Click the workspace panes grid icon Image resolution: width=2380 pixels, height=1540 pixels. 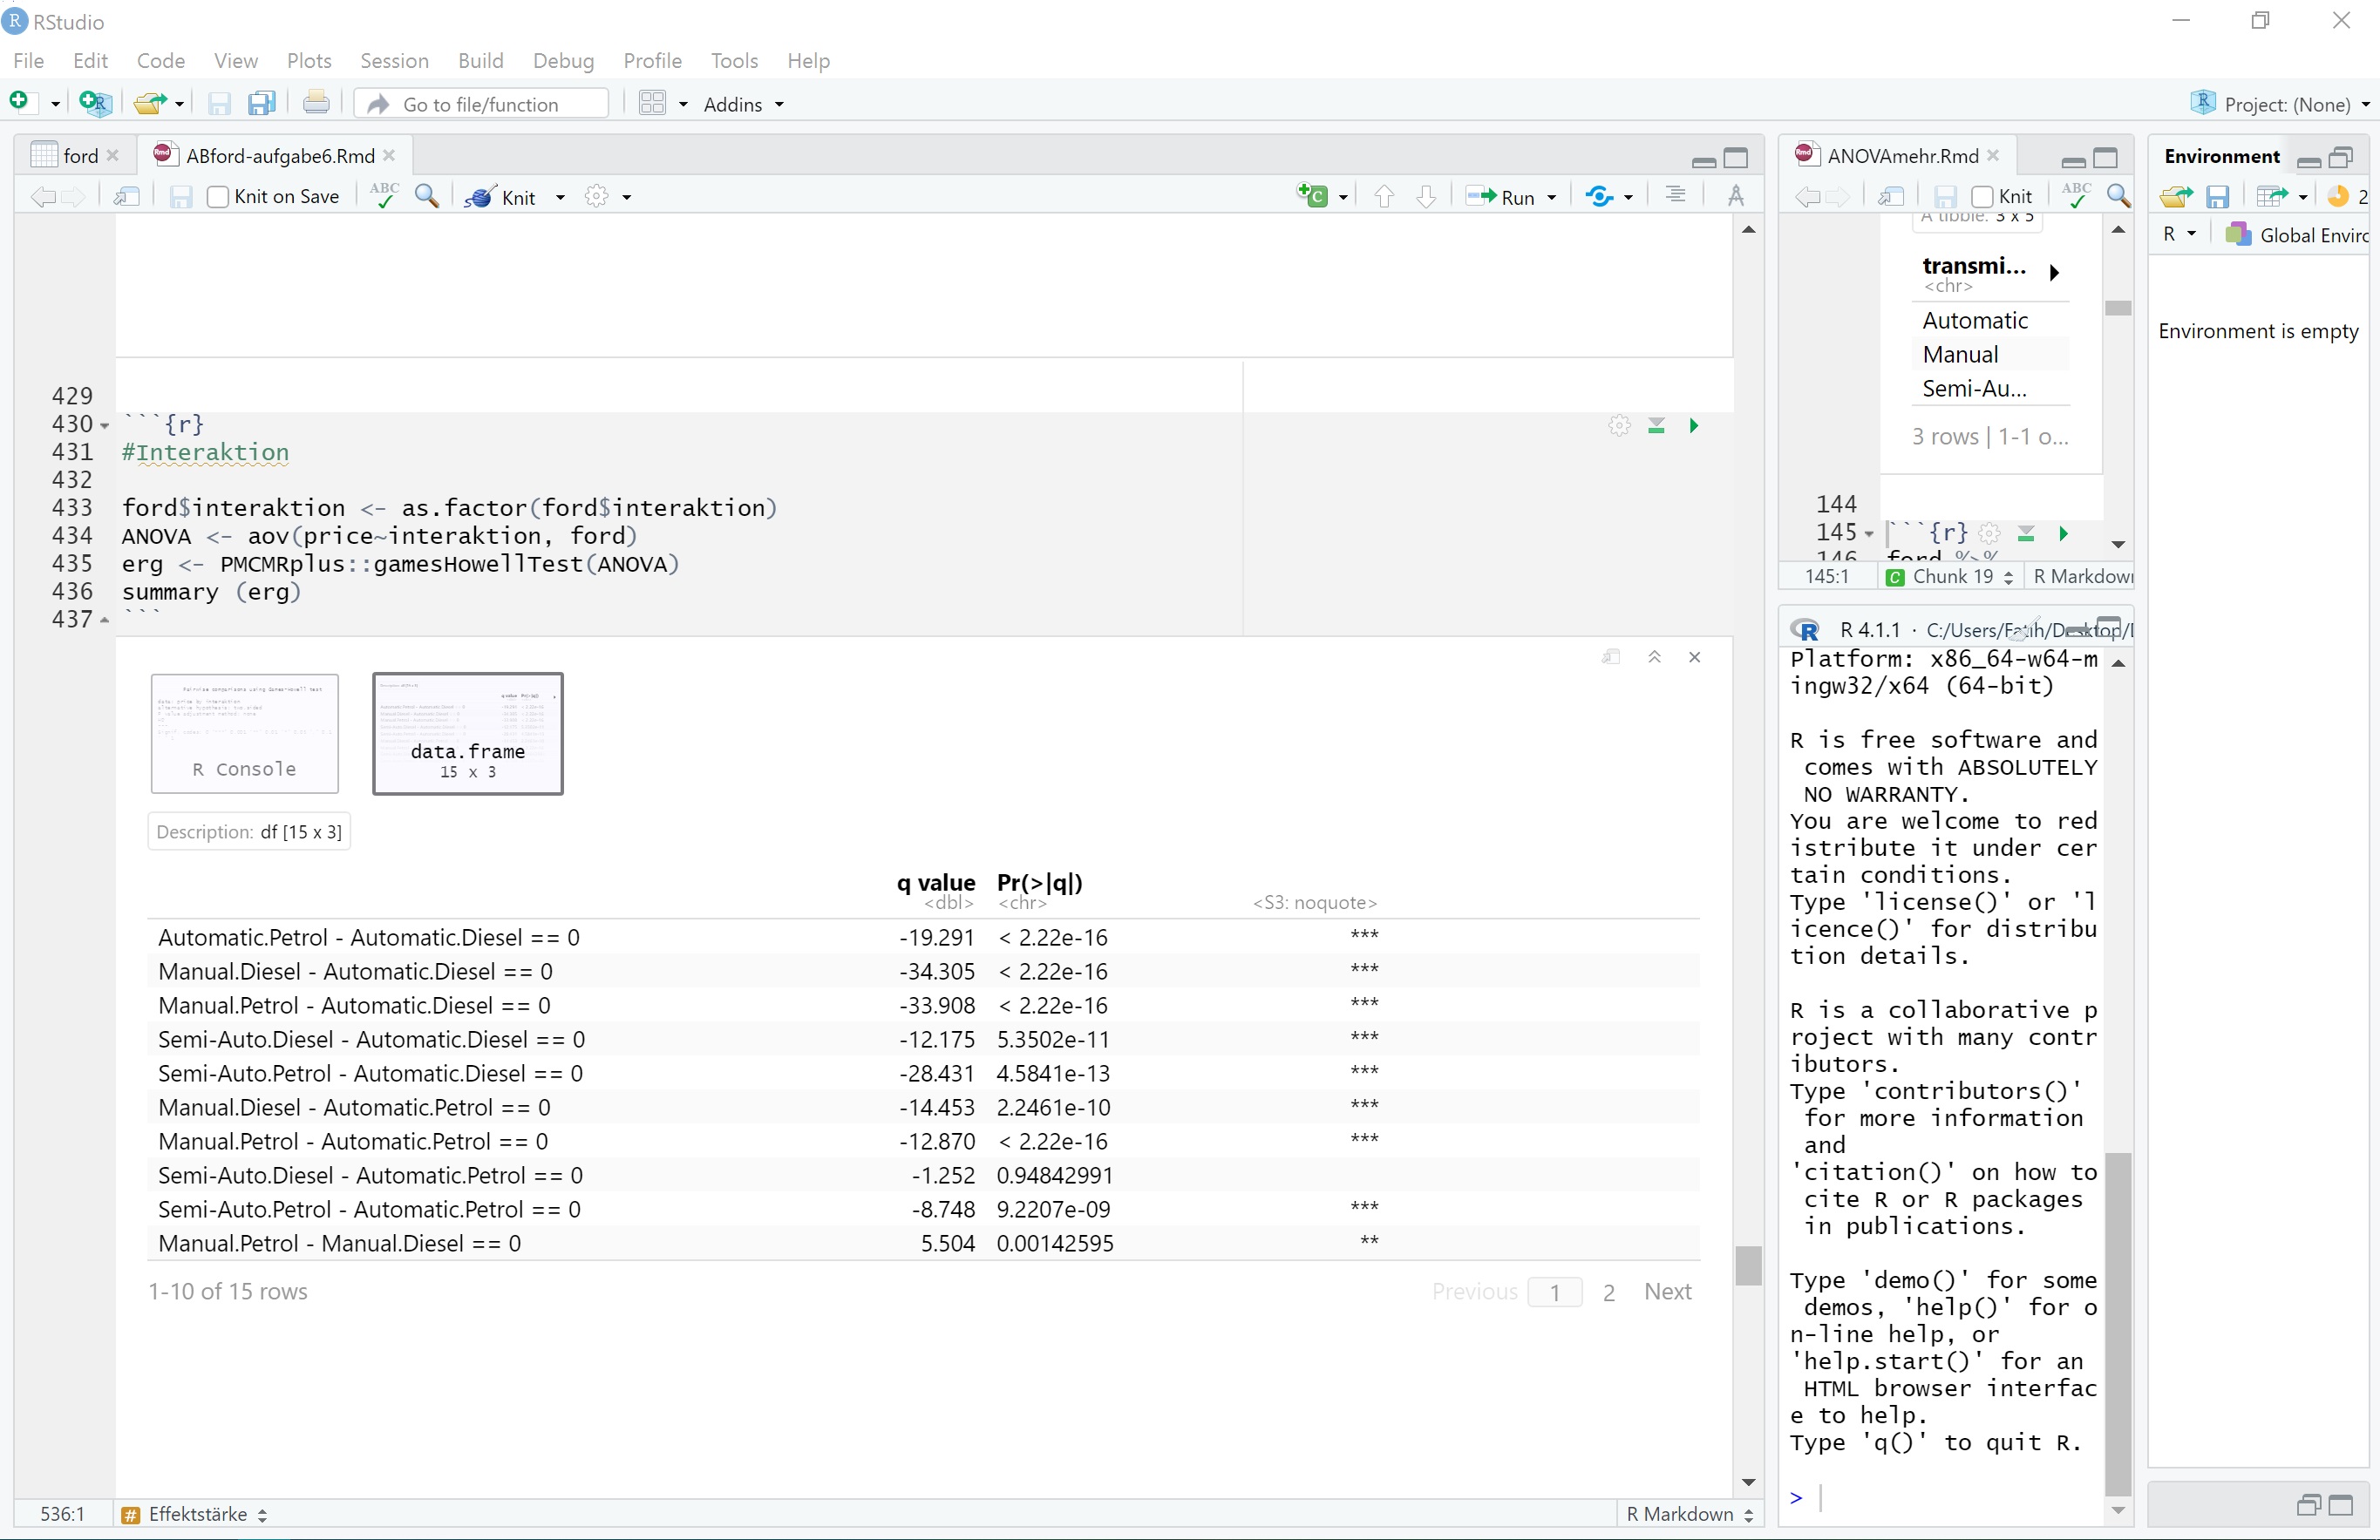(652, 103)
